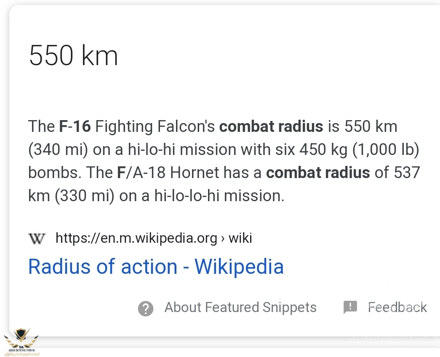The width and height of the screenshot is (440, 357).
Task: Open About Featured Snippets
Action: click(240, 307)
